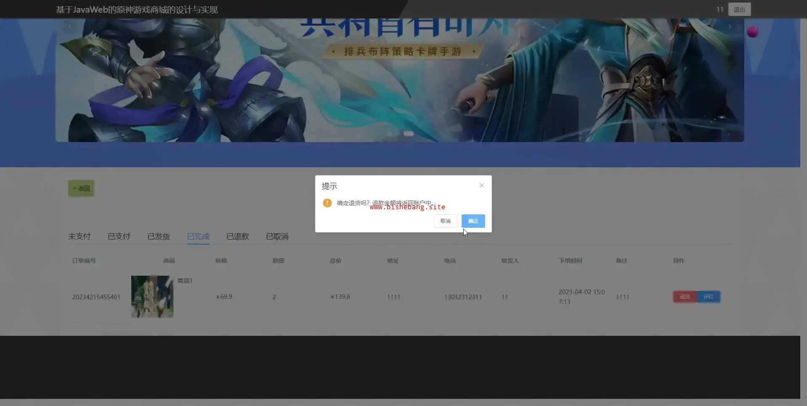Go back with the ←返回 button
The image size is (807, 406).
point(81,188)
